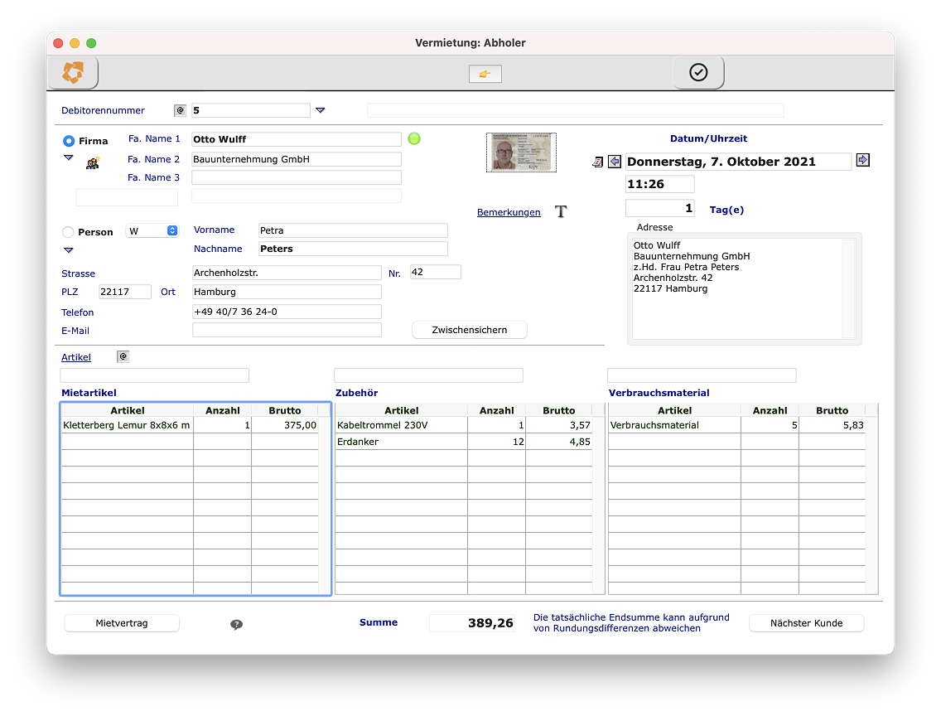Click the Mietvertrag button
Image resolution: width=941 pixels, height=716 pixels.
(122, 623)
